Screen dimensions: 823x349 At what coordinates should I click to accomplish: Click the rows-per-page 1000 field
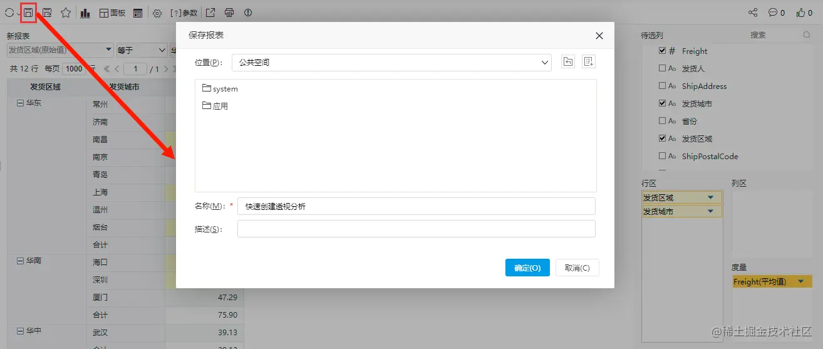pyautogui.click(x=74, y=69)
